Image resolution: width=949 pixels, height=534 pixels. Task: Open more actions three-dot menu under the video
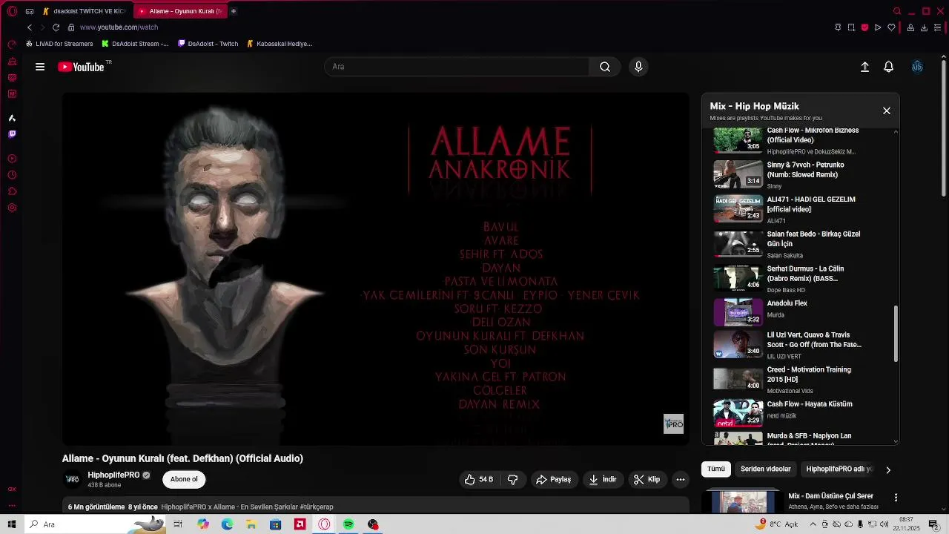click(680, 480)
